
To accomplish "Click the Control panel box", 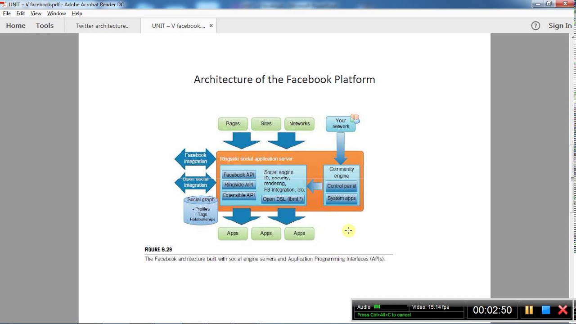I will coord(342,186).
